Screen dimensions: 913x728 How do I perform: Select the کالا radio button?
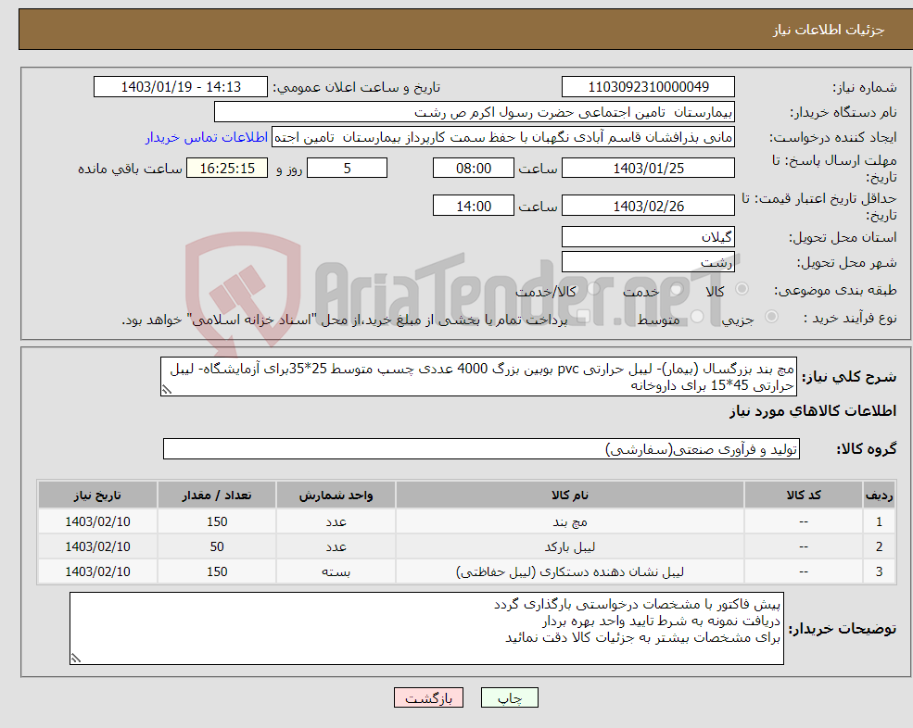(742, 289)
